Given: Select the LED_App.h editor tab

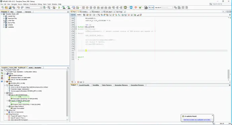Looking at the screenshot, I should click(x=109, y=12).
